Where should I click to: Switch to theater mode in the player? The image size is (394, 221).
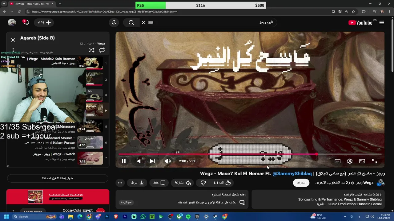coord(362,161)
